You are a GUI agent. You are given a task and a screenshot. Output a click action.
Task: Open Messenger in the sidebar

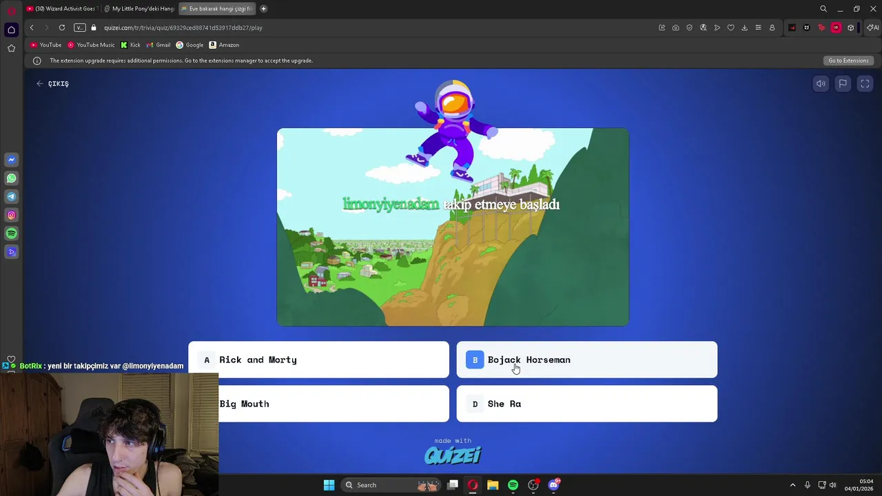11,160
